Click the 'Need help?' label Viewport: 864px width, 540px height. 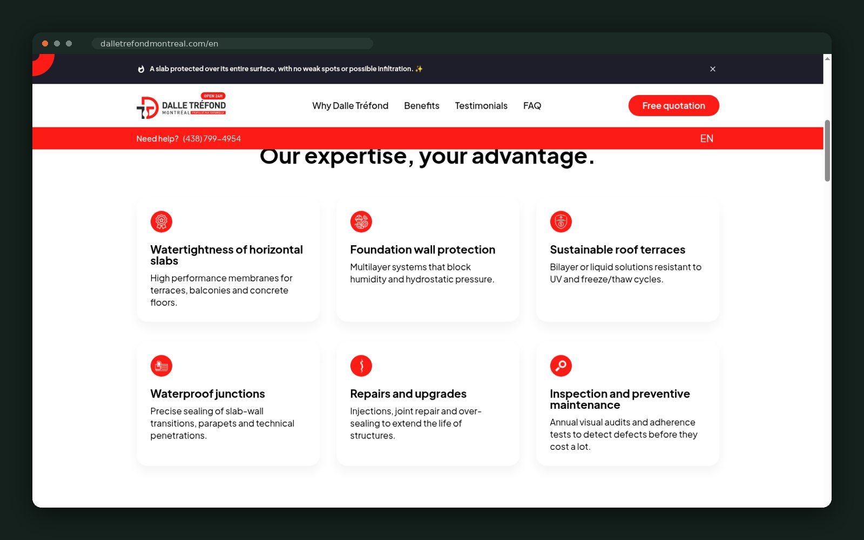[x=157, y=139]
